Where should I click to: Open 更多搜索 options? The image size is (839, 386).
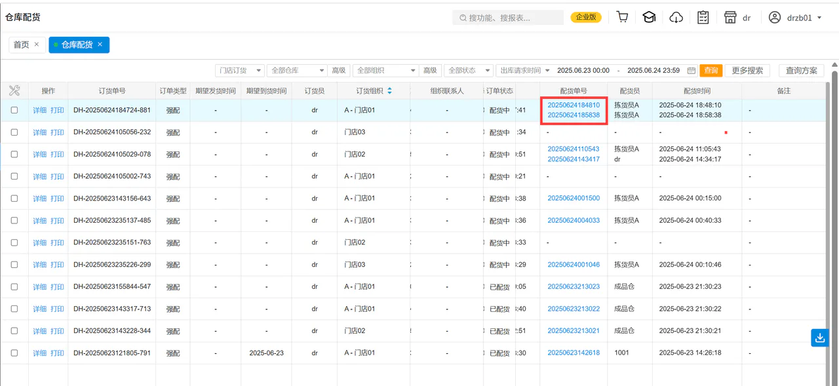pyautogui.click(x=747, y=70)
